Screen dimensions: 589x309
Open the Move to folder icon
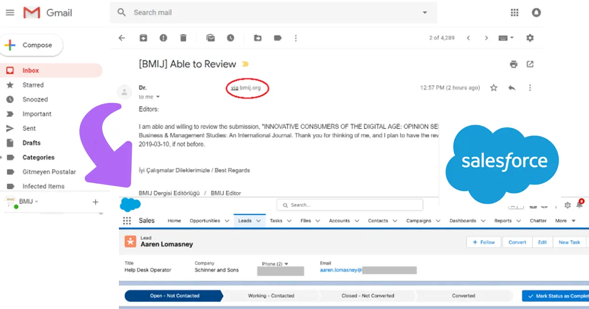[x=257, y=38]
